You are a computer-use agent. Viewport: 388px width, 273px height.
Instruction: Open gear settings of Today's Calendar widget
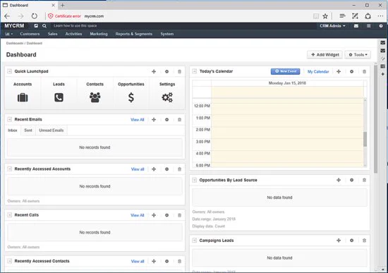pyautogui.click(x=351, y=71)
